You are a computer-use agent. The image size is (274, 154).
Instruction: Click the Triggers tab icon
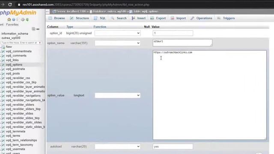(219, 18)
